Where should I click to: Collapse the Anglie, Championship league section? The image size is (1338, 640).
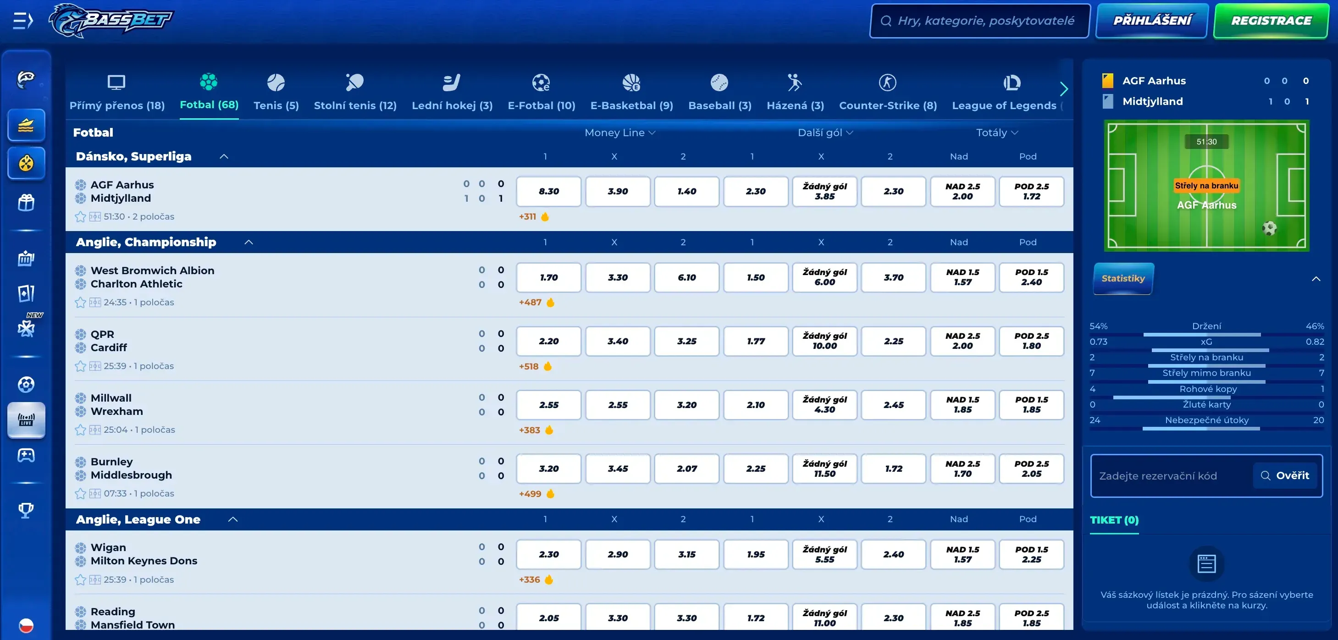click(x=249, y=242)
